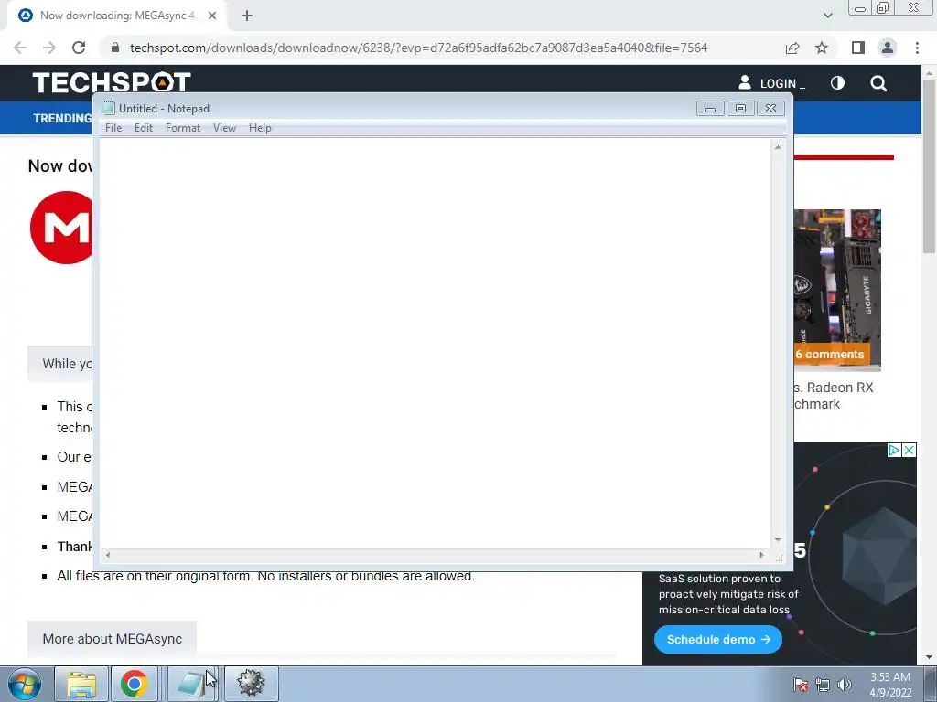Click the Chrome forward arrow
937x702 pixels.
pyautogui.click(x=49, y=48)
